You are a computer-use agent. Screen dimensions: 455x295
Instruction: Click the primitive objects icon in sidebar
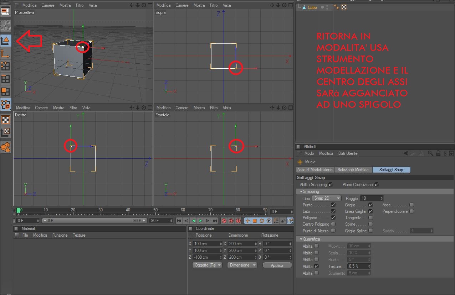[5, 147]
